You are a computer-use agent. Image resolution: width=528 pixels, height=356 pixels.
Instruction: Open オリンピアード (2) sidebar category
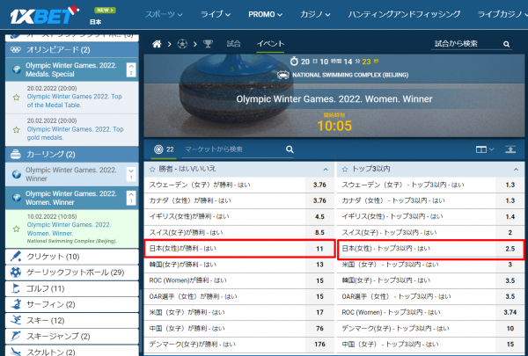[x=72, y=50]
